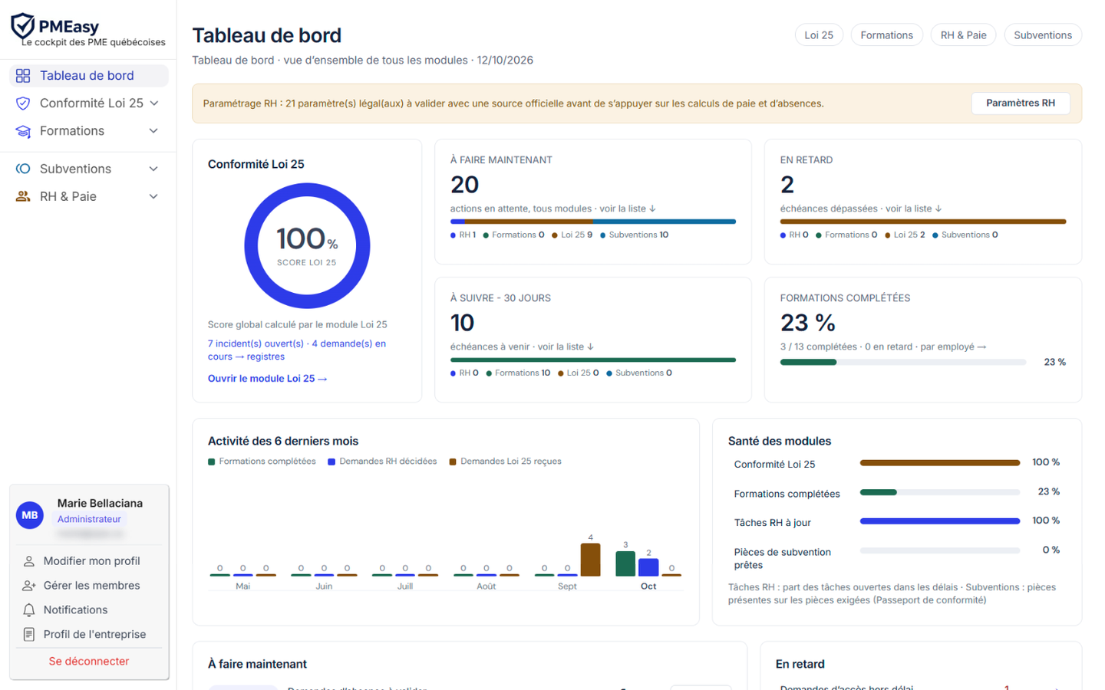The image size is (1105, 690).
Task: Click the blue Oct bar in activity chart
Action: pyautogui.click(x=648, y=567)
